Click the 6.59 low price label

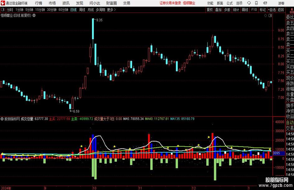(76, 111)
